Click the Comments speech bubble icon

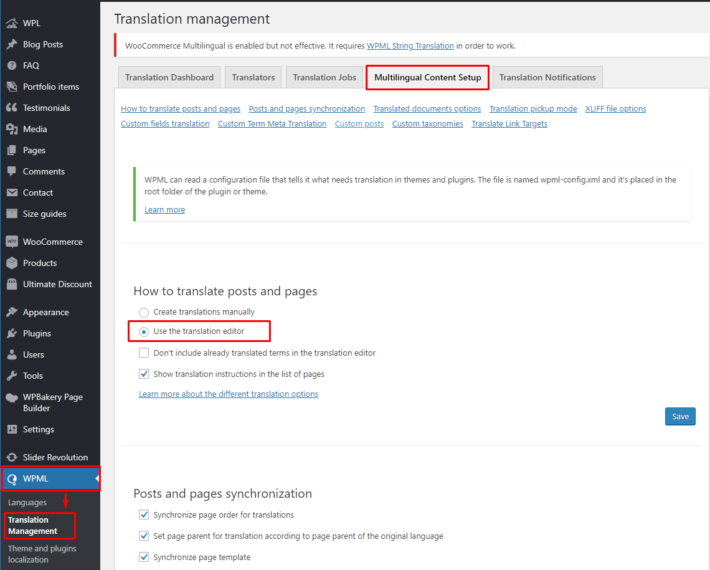click(x=12, y=171)
